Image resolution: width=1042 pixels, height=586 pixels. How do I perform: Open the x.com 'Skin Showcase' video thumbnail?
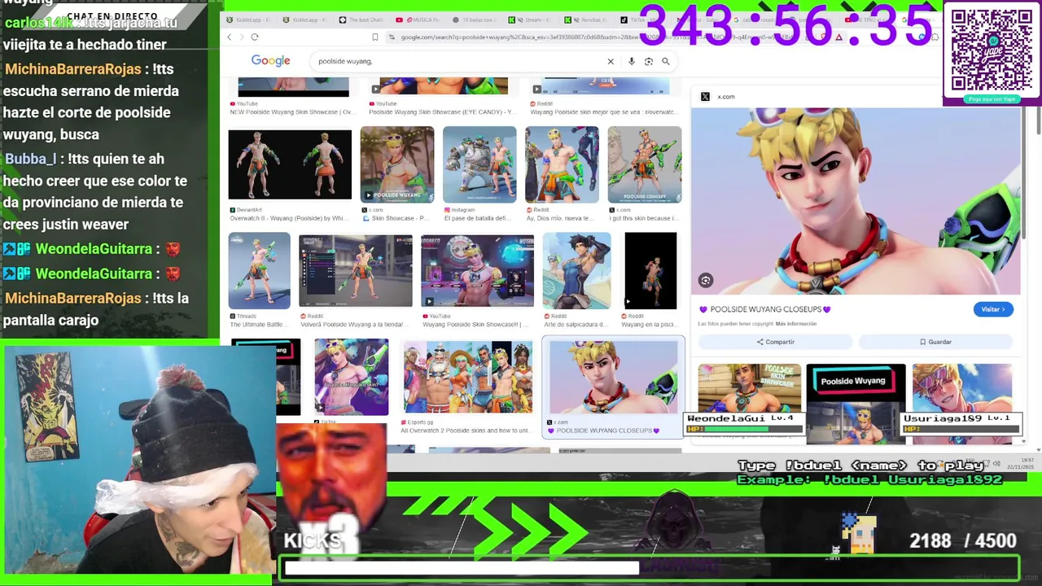click(397, 164)
